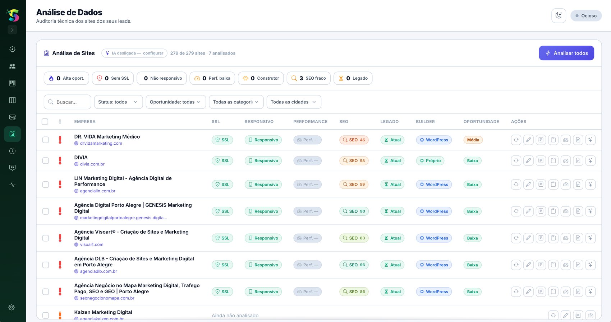This screenshot has height=322, width=611.
Task: Filter by Alta oport. chip
Action: (x=66, y=78)
